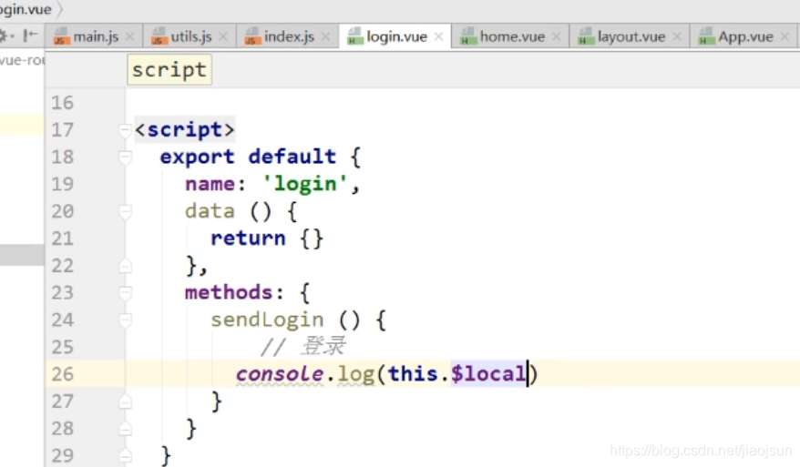Click the 'default' keyword
800x467 pixels.
click(292, 157)
